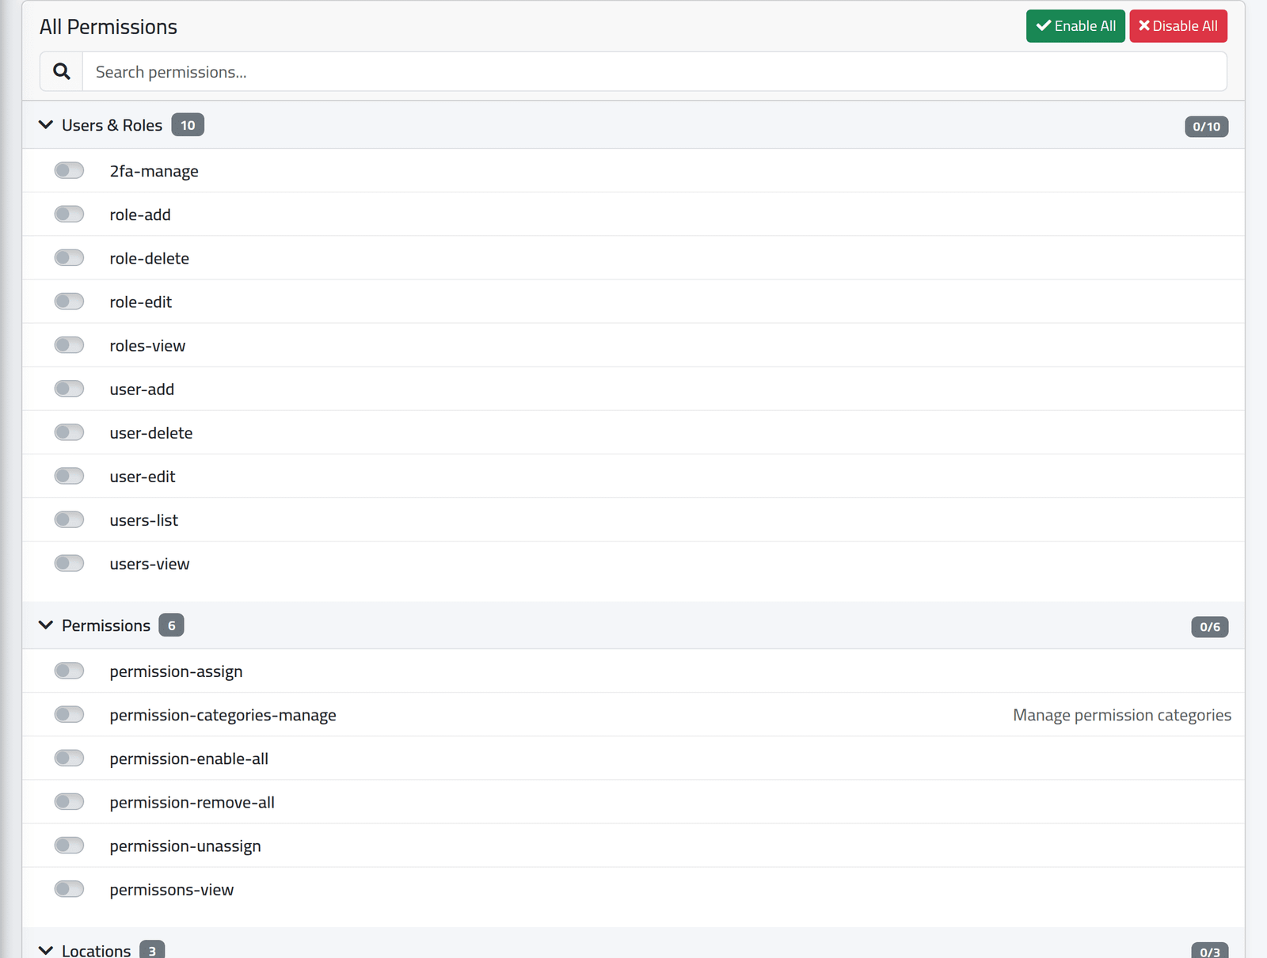This screenshot has width=1267, height=958.
Task: Click the 'All Permissions' heading
Action: coord(108,27)
